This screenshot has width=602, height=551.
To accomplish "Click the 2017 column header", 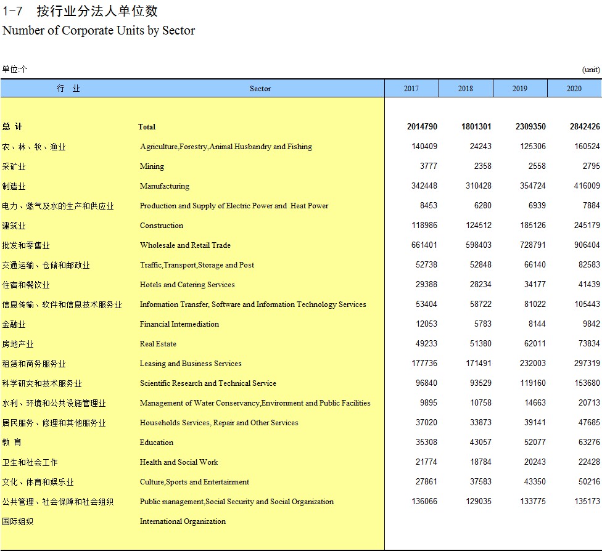I will click(x=411, y=89).
